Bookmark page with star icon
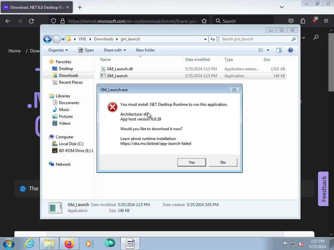This screenshot has width=334, height=250. [204, 21]
